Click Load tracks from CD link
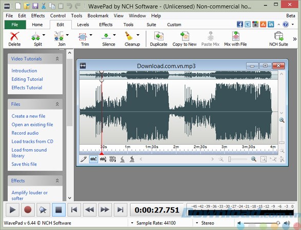The width and height of the screenshot is (301, 230). point(32,141)
